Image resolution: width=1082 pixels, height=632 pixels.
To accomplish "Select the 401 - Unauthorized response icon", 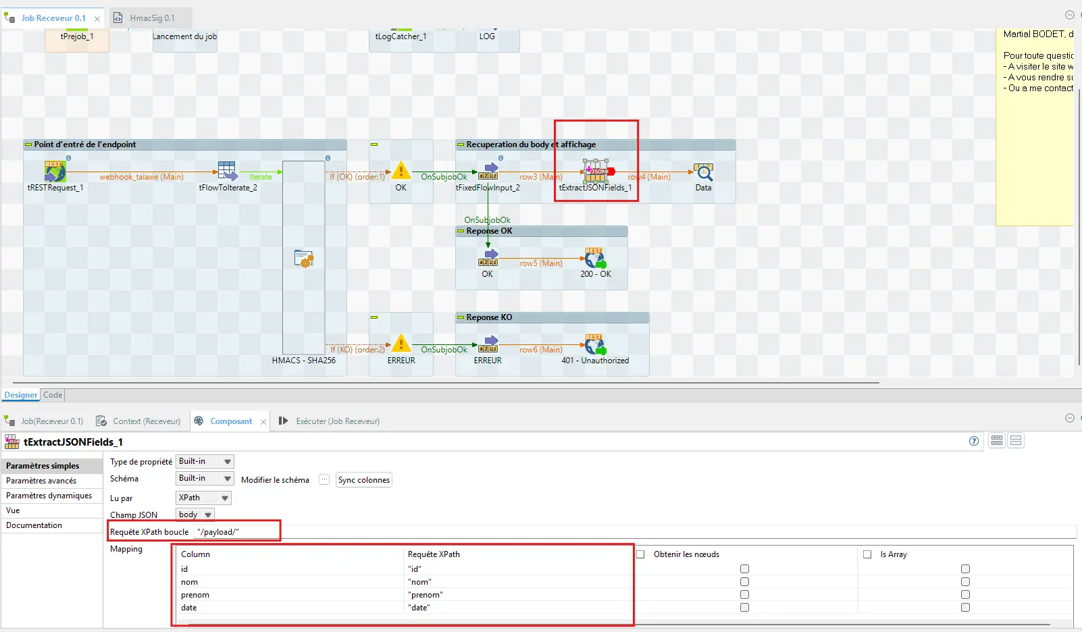I will tap(595, 344).
